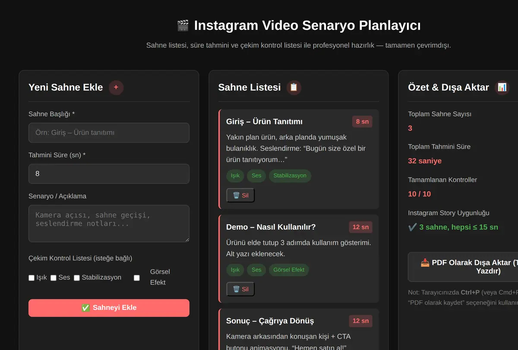Click the Giriş – Ürün Tanıtımı scene title
Viewport: 518px width, 350px height.
click(264, 122)
